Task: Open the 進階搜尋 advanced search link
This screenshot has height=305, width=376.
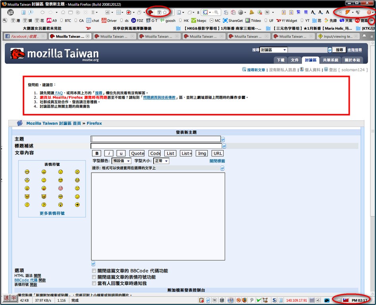Action: 355,50
